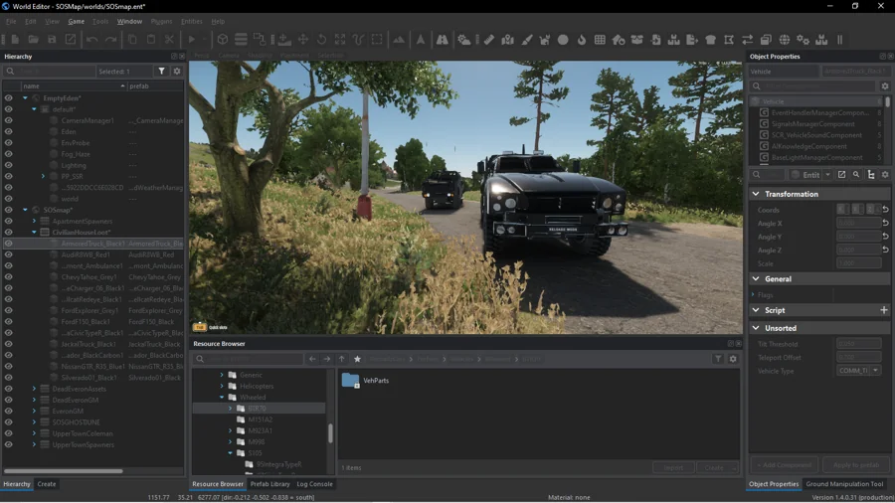Open the Plugins menu
Screen dimensions: 895x503
coord(161,21)
